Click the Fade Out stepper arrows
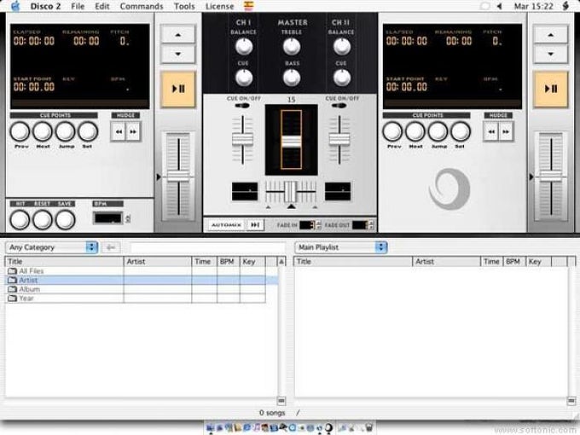The height and width of the screenshot is (435, 580). click(x=371, y=225)
